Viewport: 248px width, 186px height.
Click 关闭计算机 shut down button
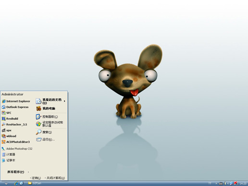pyautogui.click(x=55, y=178)
